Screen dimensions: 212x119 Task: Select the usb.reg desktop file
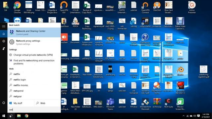pos(133,22)
